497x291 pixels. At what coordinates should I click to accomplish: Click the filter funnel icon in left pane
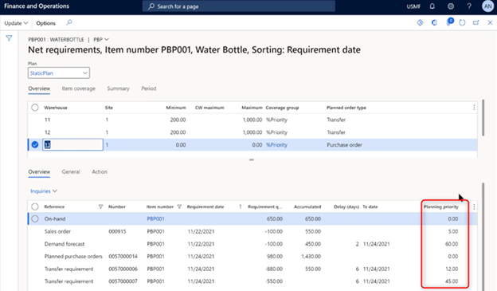tap(9, 38)
